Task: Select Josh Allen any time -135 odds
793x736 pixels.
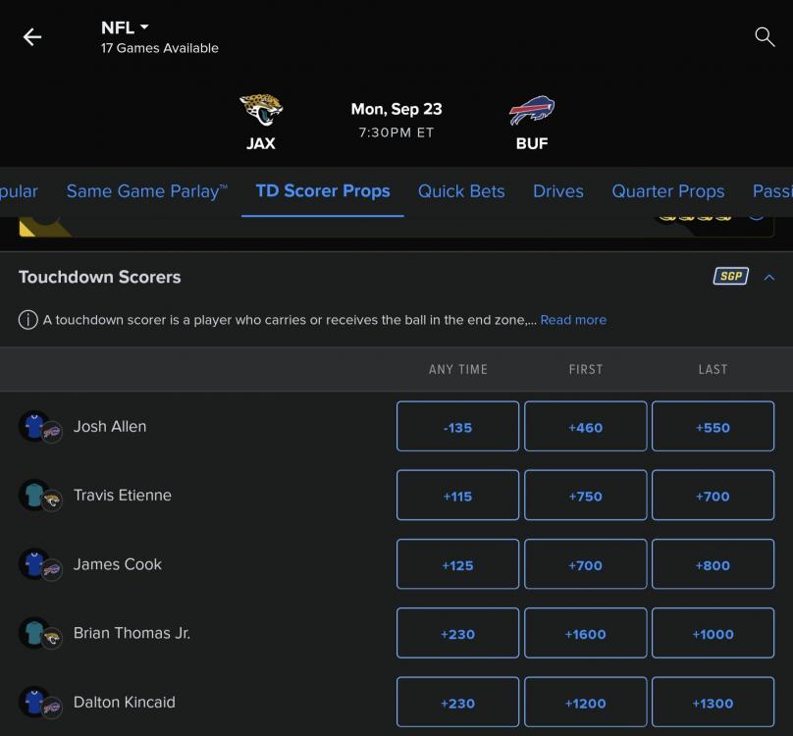Action: [x=457, y=427]
